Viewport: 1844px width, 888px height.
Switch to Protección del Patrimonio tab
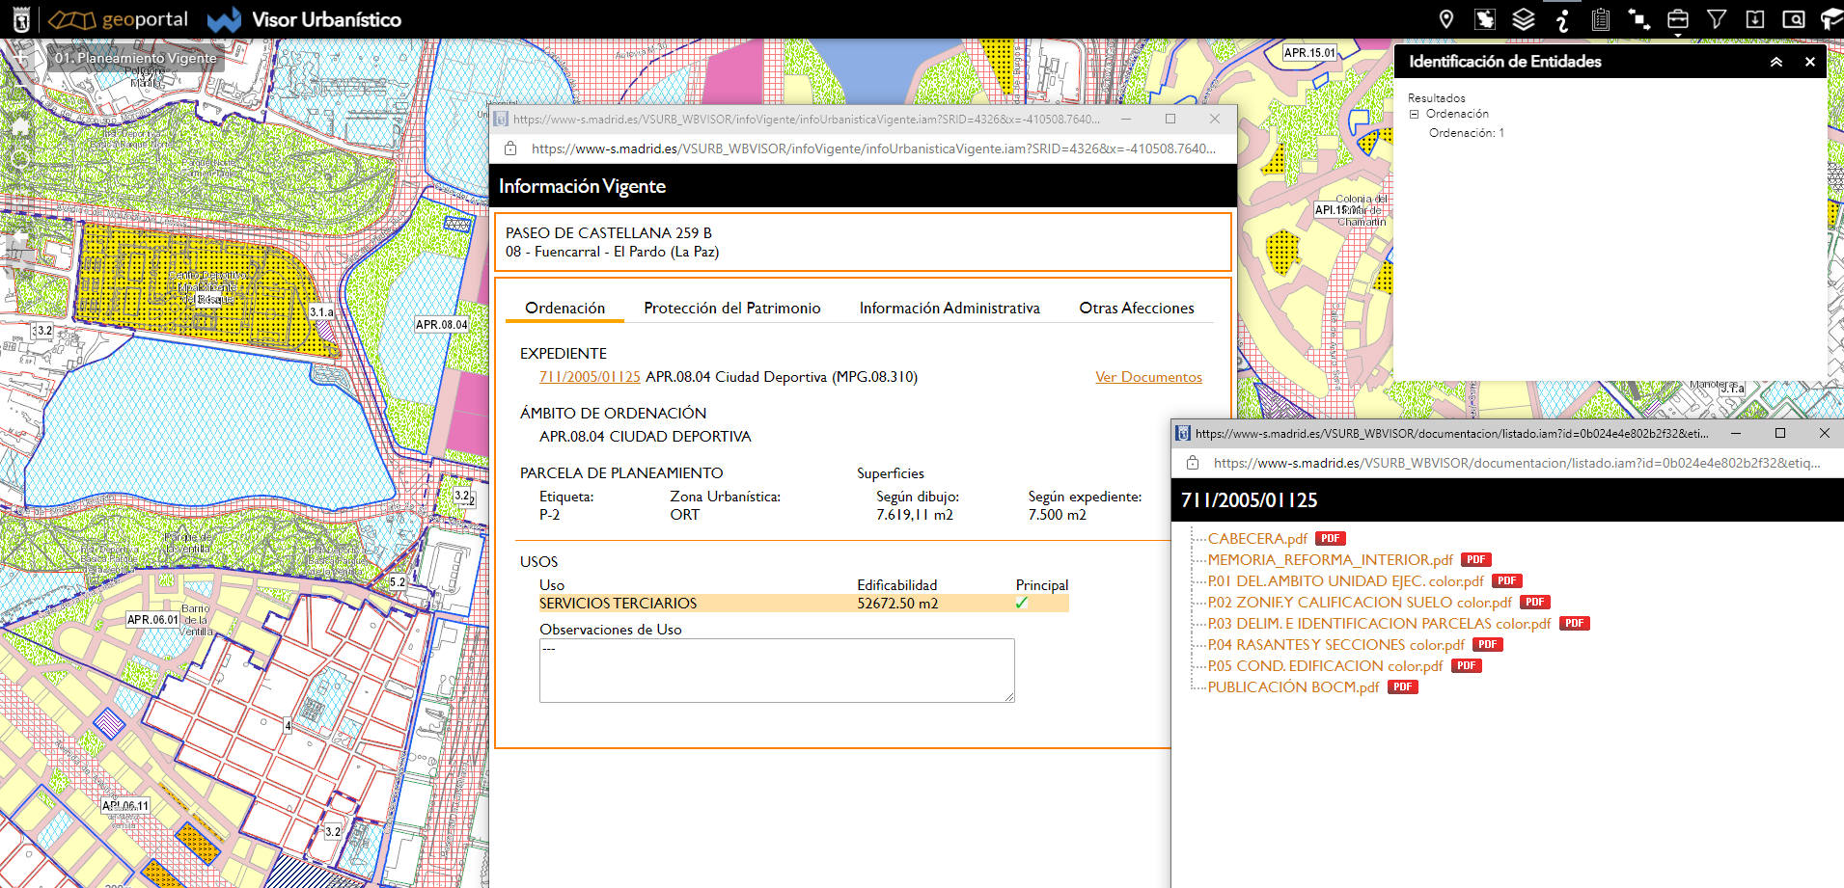pyautogui.click(x=731, y=308)
